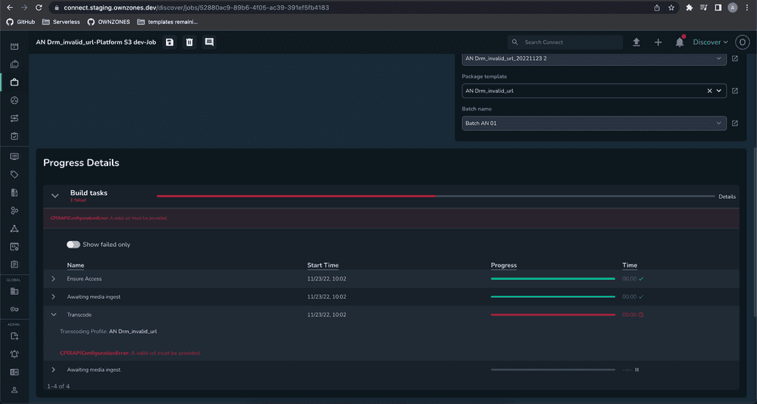Open the three-circles groups icon in sidebar
This screenshot has height=404, width=757.
tap(15, 210)
